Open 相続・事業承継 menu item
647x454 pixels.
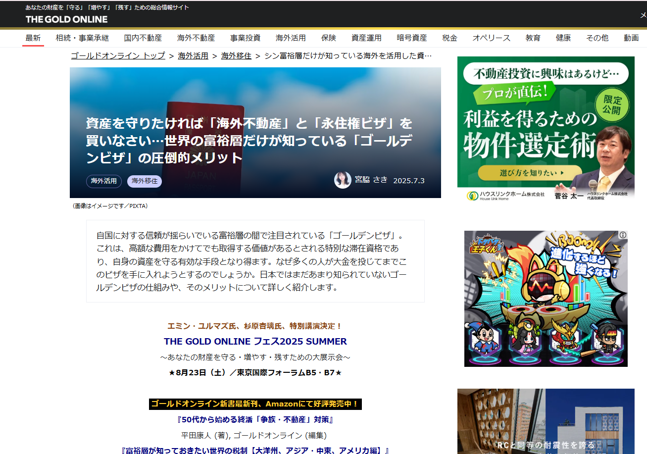(82, 38)
